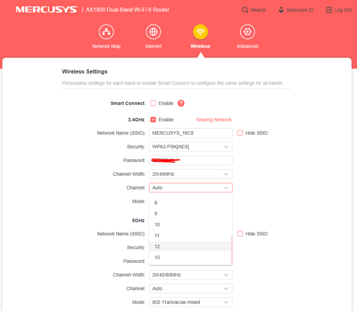Expand the 5GHz Mode dropdown
Image resolution: width=357 pixels, height=311 pixels.
pos(190,302)
